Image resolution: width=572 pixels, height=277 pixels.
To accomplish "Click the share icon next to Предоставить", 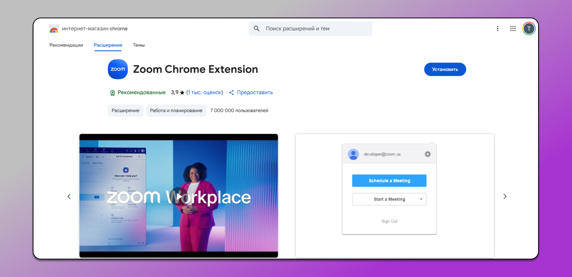I will (231, 93).
